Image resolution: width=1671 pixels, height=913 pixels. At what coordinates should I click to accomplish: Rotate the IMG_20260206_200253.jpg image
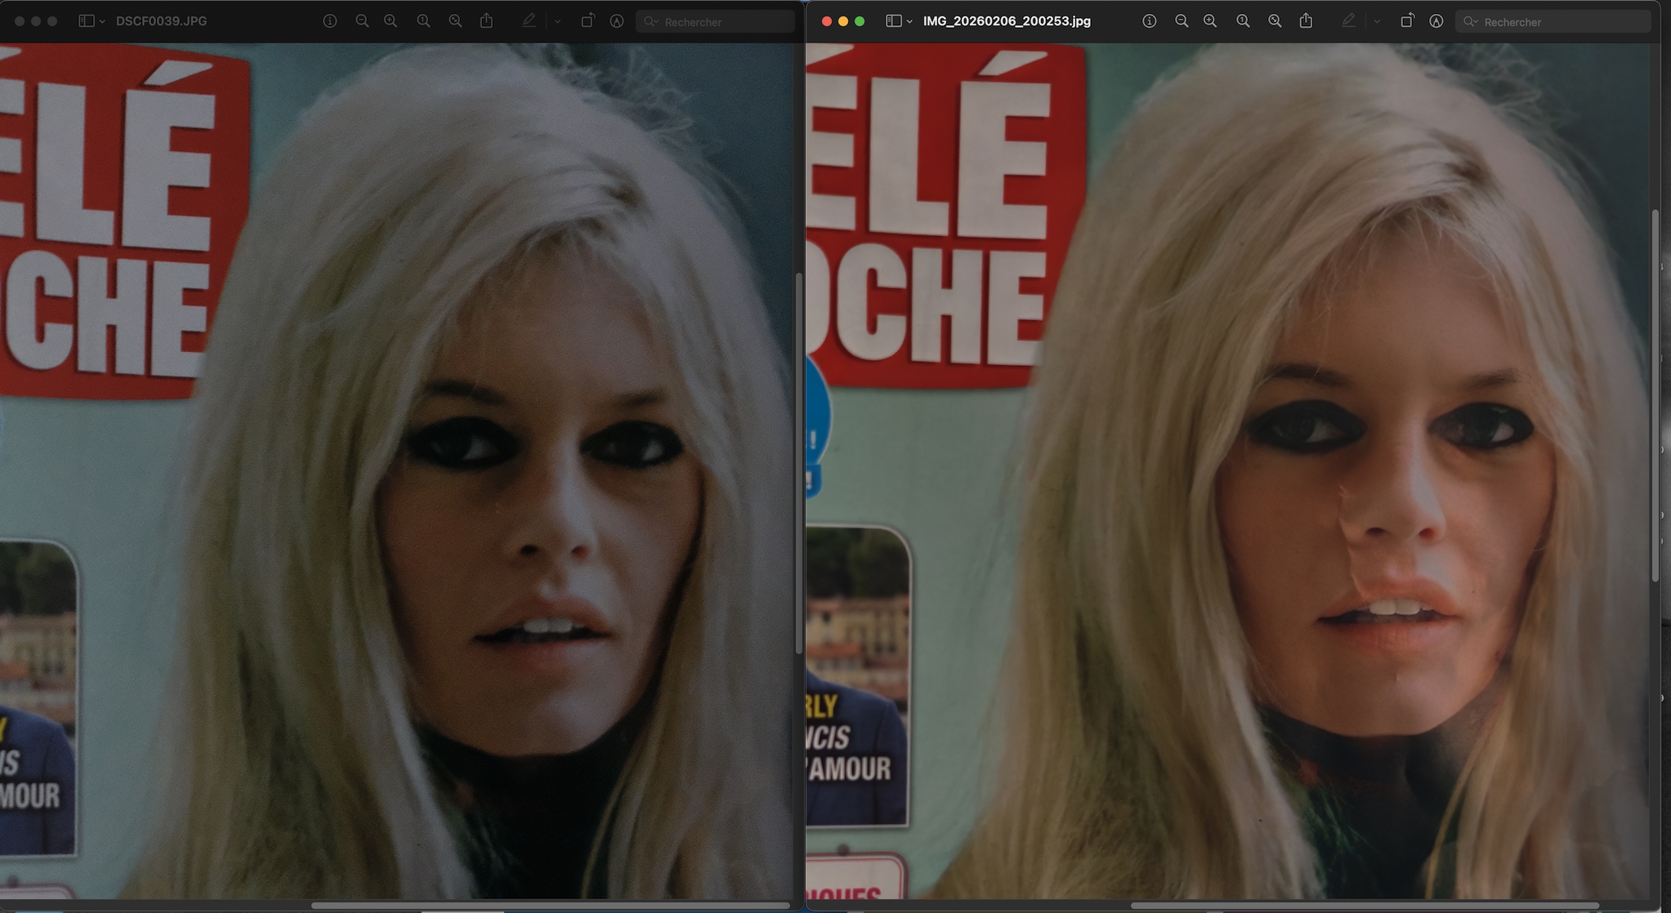pyautogui.click(x=1406, y=21)
